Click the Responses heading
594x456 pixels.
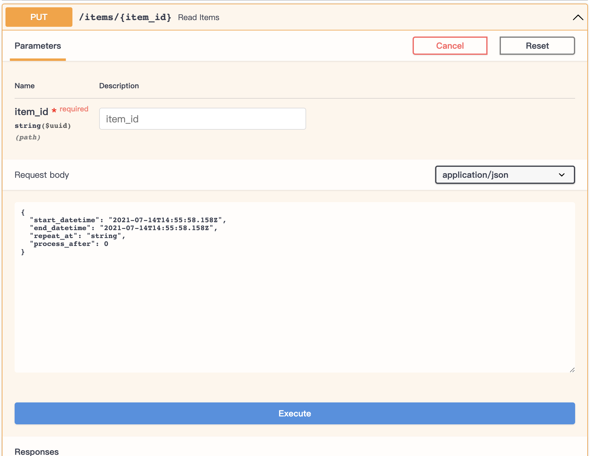(x=37, y=451)
